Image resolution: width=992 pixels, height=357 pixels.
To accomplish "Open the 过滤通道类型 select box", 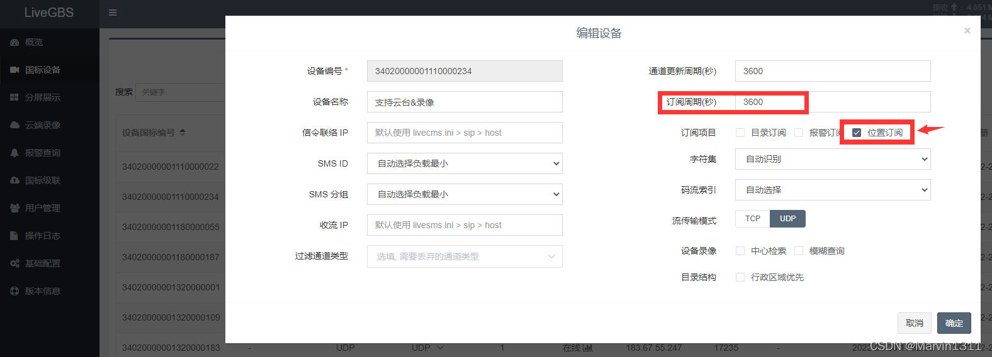I will (465, 256).
